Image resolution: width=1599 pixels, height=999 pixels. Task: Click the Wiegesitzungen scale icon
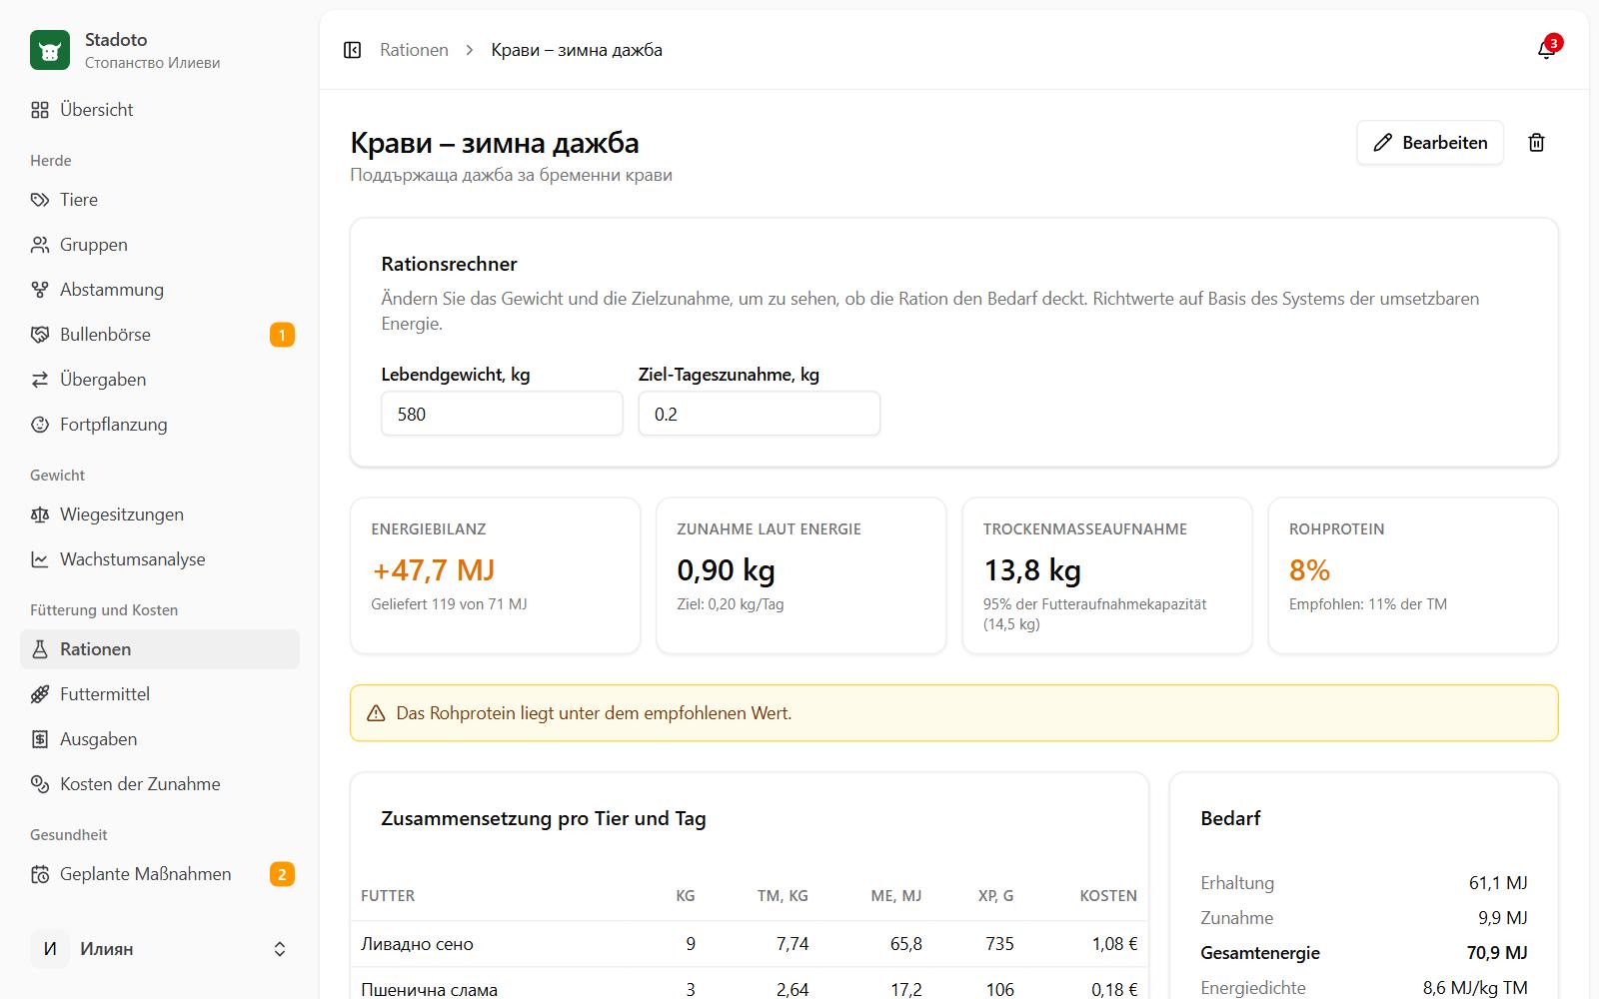[40, 514]
